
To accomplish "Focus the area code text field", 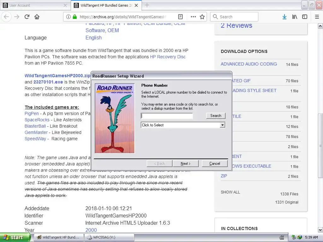I will tap(167, 116).
